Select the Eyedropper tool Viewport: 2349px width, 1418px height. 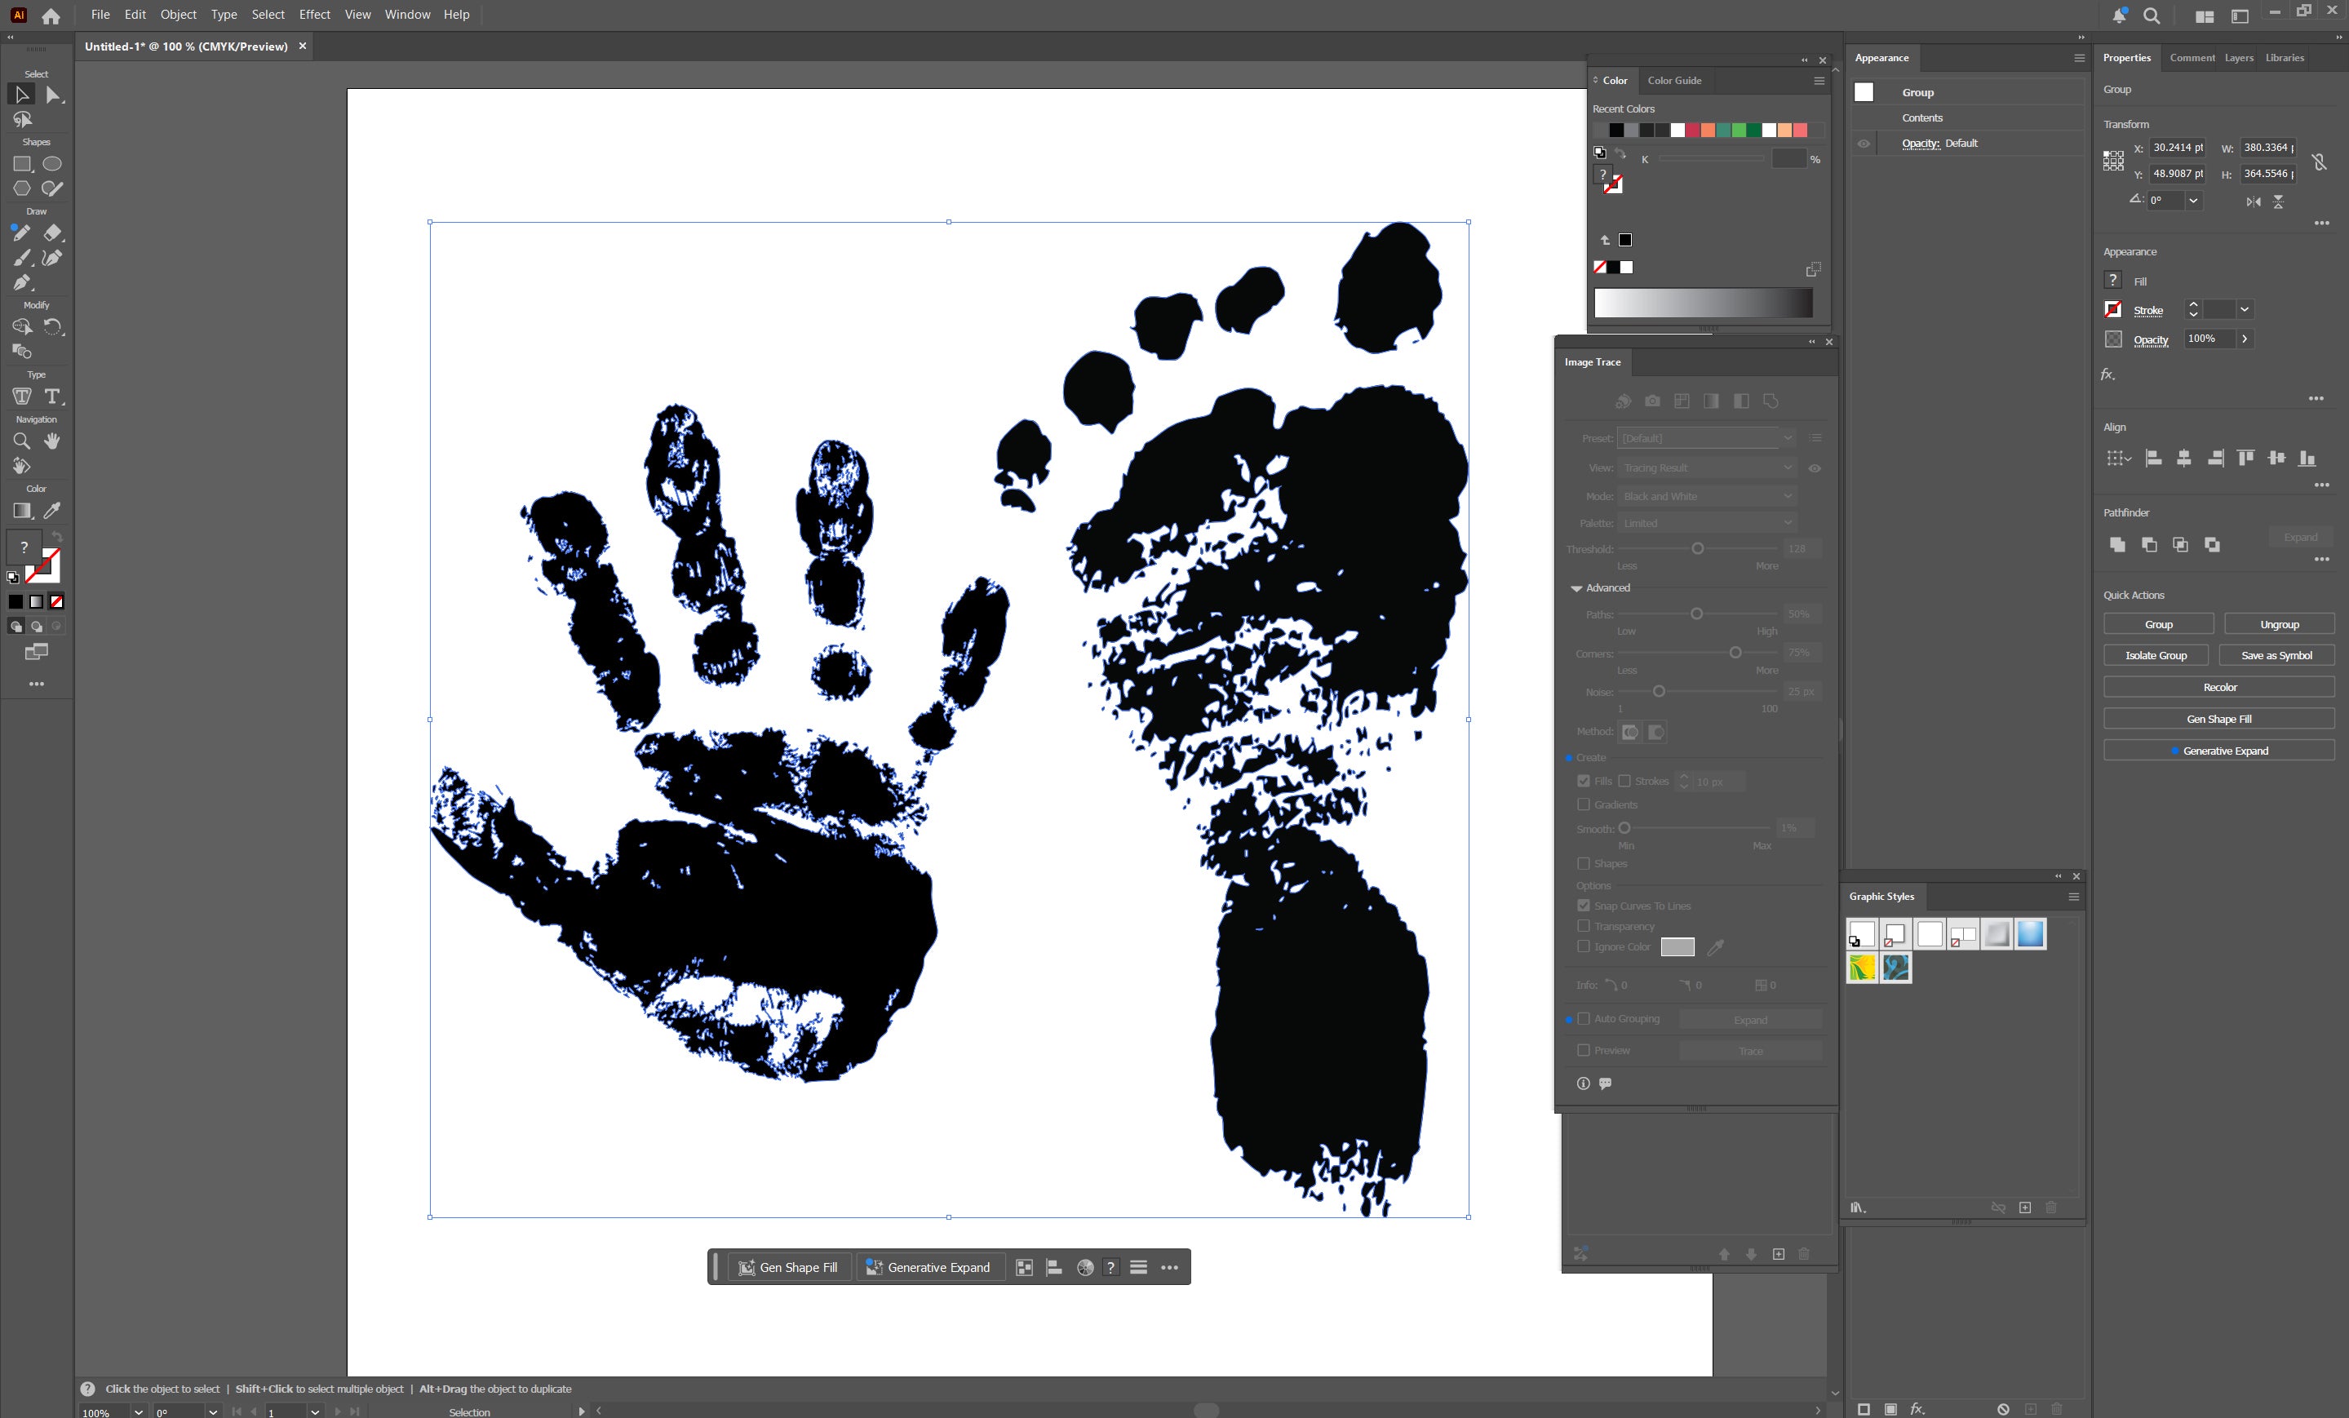(x=52, y=511)
